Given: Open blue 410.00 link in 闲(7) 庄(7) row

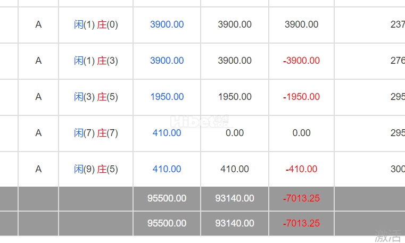Looking at the screenshot, I should coord(167,133).
